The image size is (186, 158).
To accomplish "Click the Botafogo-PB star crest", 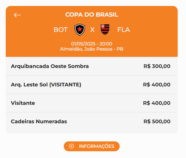I will click(x=80, y=30).
